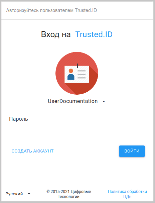Click СОЗДАТЬ АККАУНТ link
This screenshot has width=155, height=203.
[x=33, y=151]
